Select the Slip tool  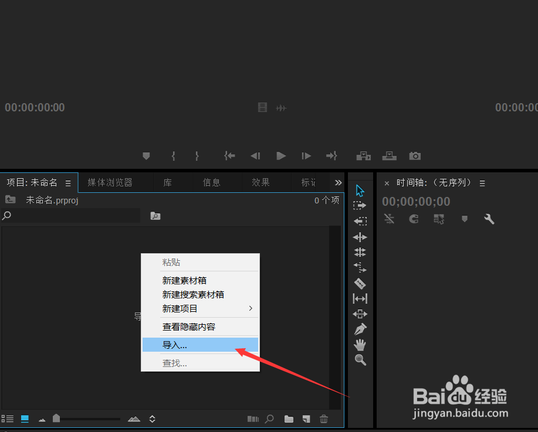(360, 298)
